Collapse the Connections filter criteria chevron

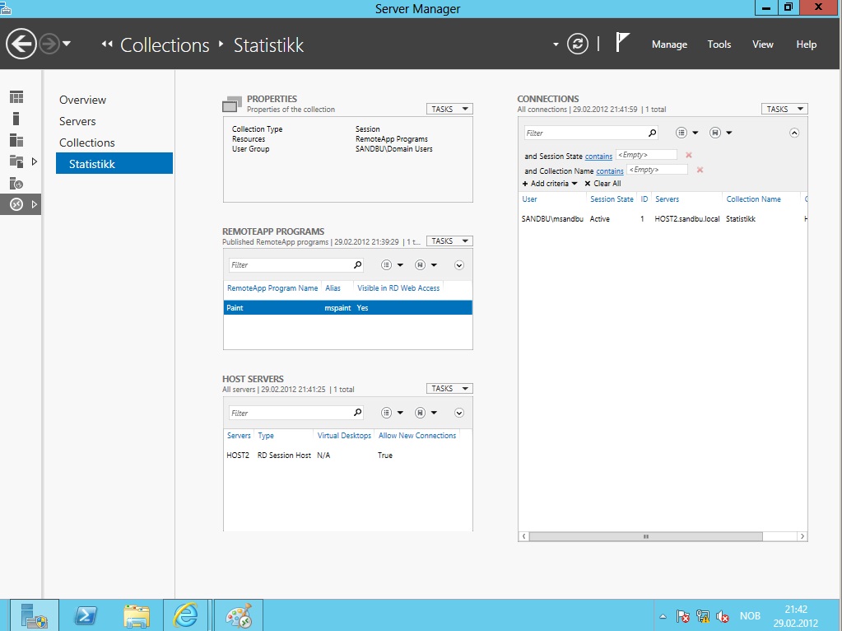point(794,132)
